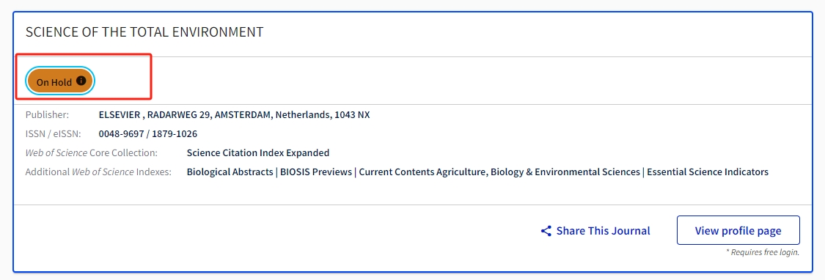Select the Elsevier publisher address text
This screenshot has height=280, width=825.
tap(234, 115)
